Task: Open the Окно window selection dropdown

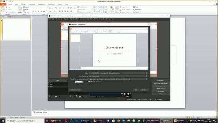Action: tap(118, 73)
